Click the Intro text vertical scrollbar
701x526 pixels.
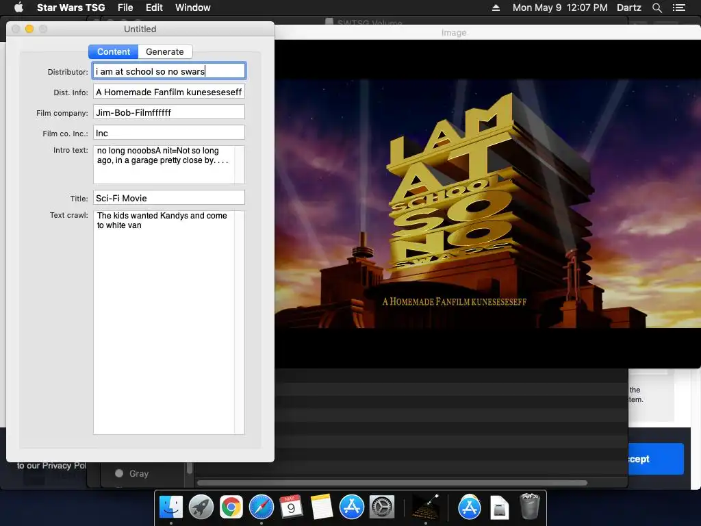coord(239,164)
